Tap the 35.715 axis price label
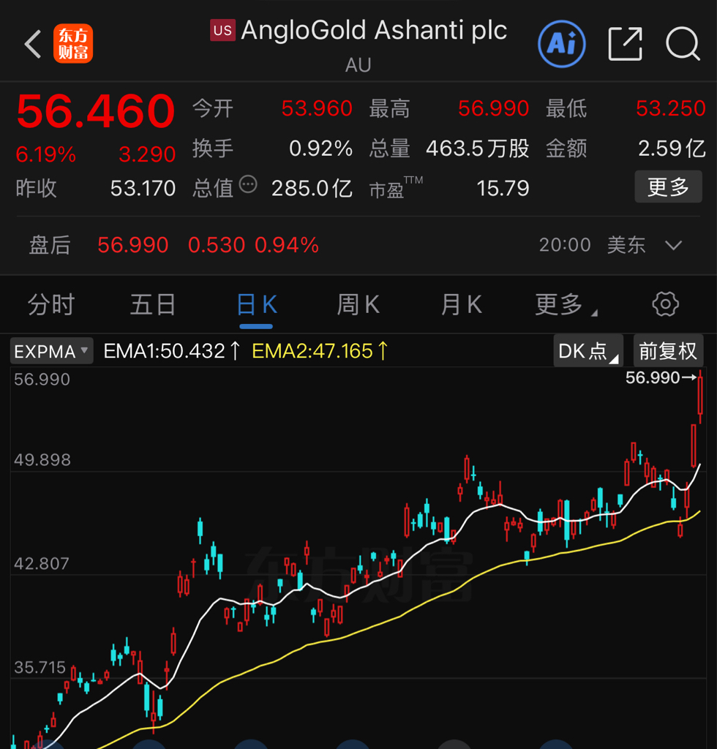This screenshot has height=749, width=717. tap(40, 667)
